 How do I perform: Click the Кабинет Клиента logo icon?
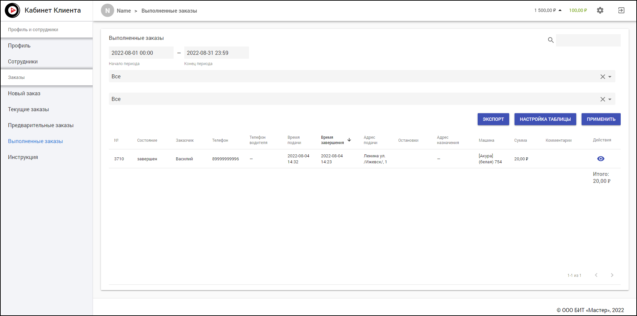(13, 10)
